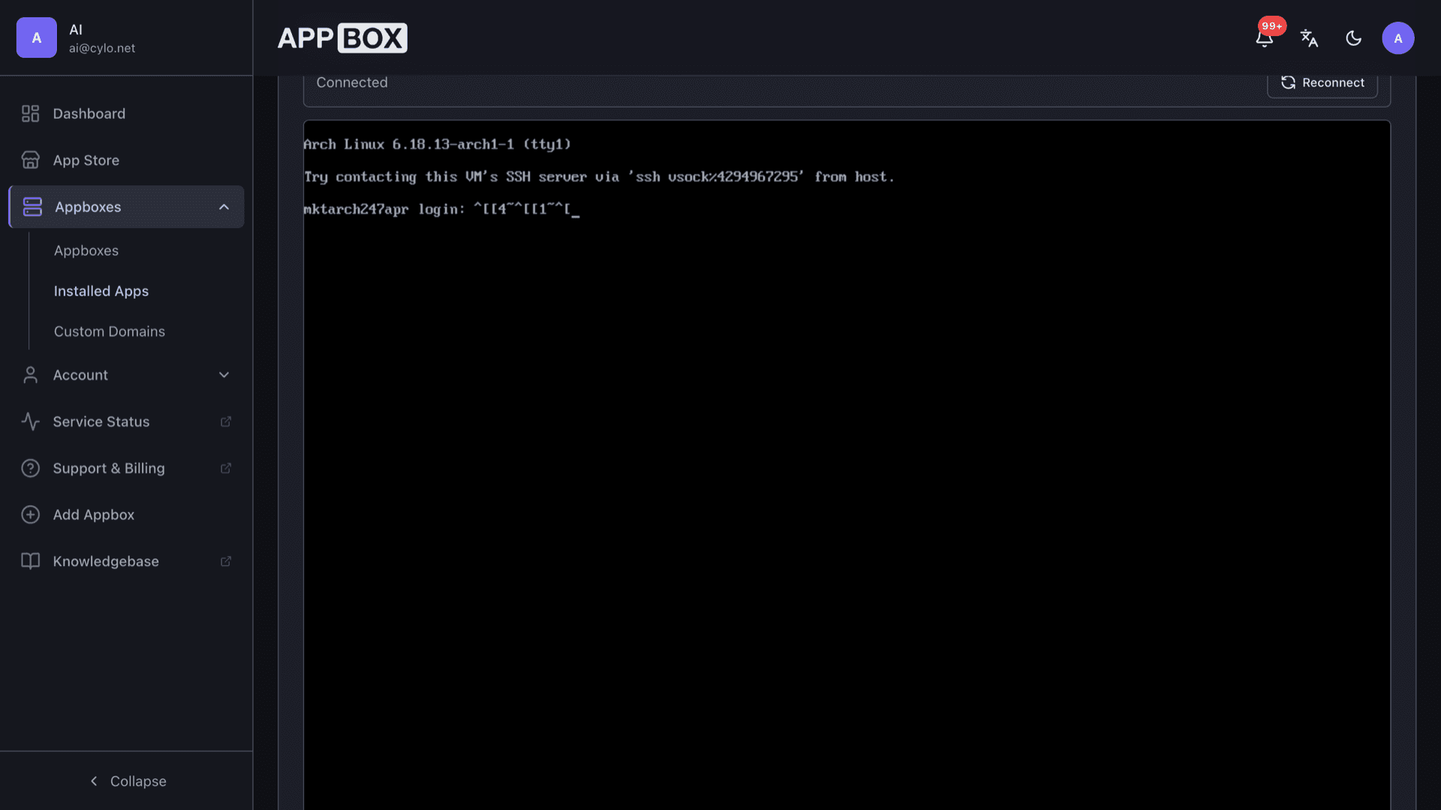The image size is (1441, 810).
Task: Open the language translation icon
Action: [1309, 38]
